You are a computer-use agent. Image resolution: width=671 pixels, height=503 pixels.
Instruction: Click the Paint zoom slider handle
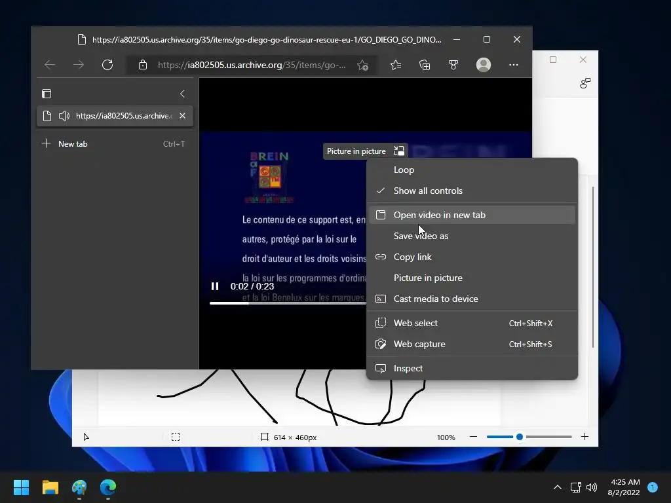coord(520,437)
